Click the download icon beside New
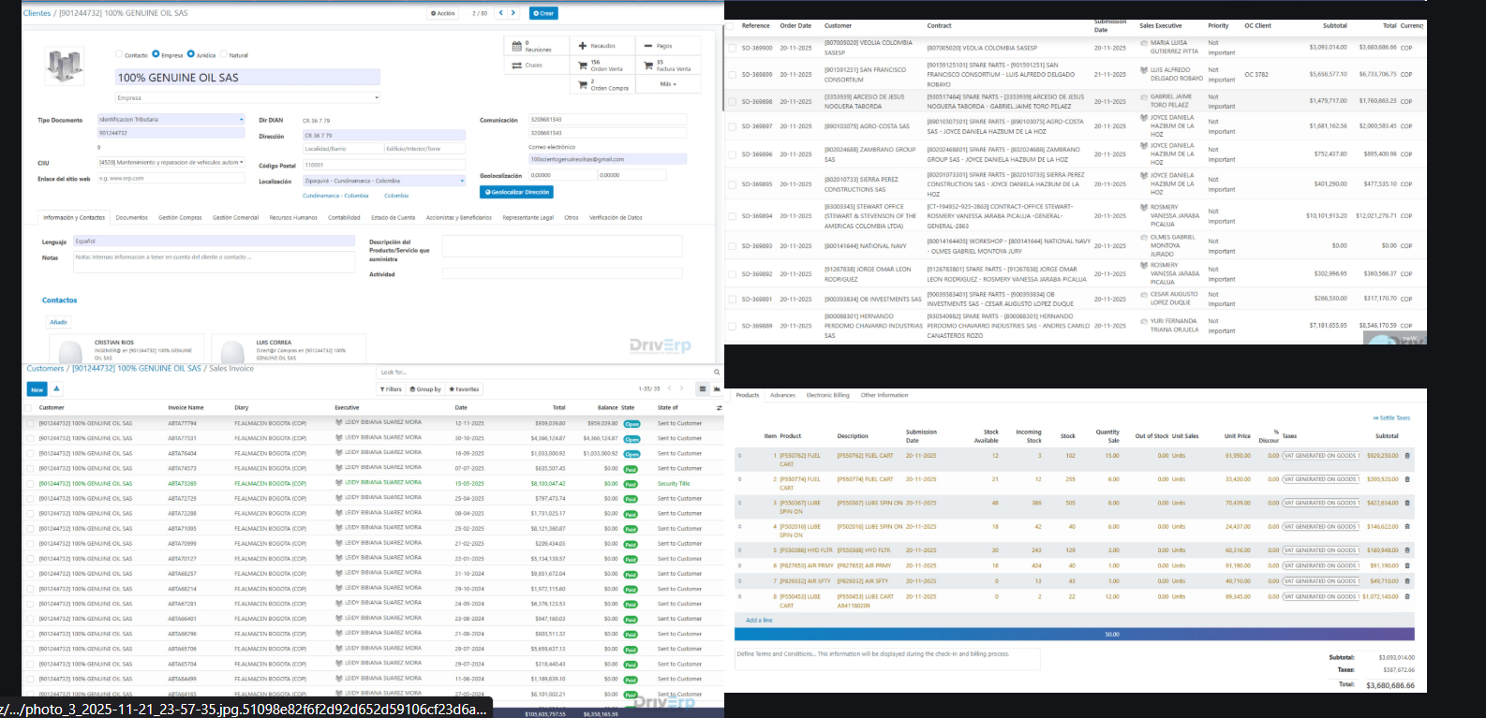Image resolution: width=1486 pixels, height=718 pixels. click(56, 389)
